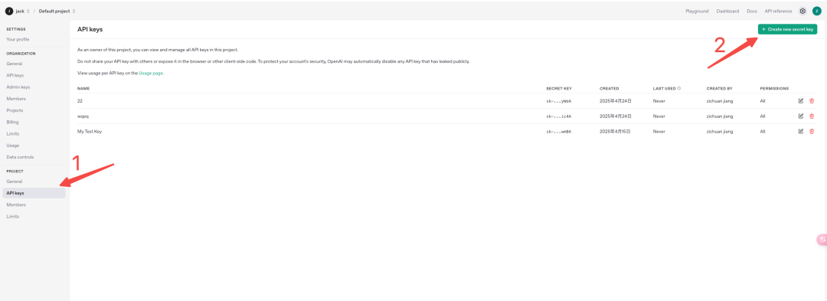
Task: Click Never in the row named 22
Action: click(659, 100)
